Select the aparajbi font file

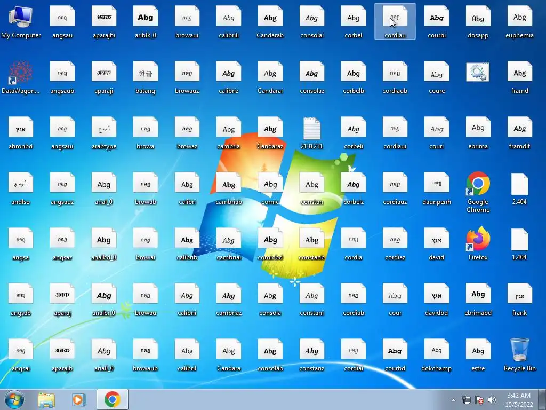point(104,21)
